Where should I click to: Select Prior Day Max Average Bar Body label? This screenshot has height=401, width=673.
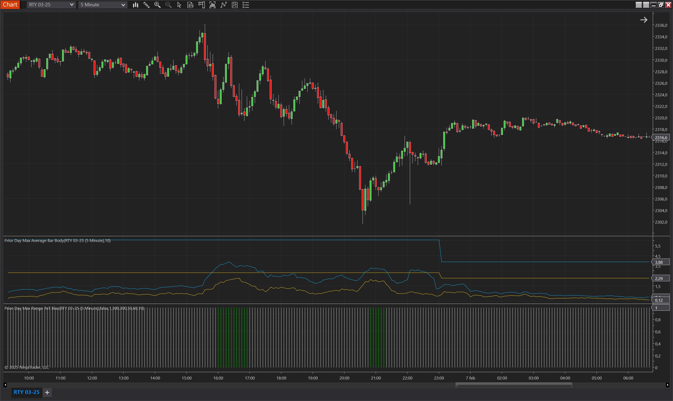(57, 240)
